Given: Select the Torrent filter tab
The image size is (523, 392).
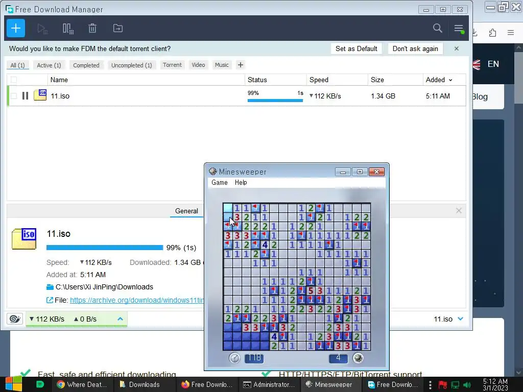Looking at the screenshot, I should [x=172, y=65].
